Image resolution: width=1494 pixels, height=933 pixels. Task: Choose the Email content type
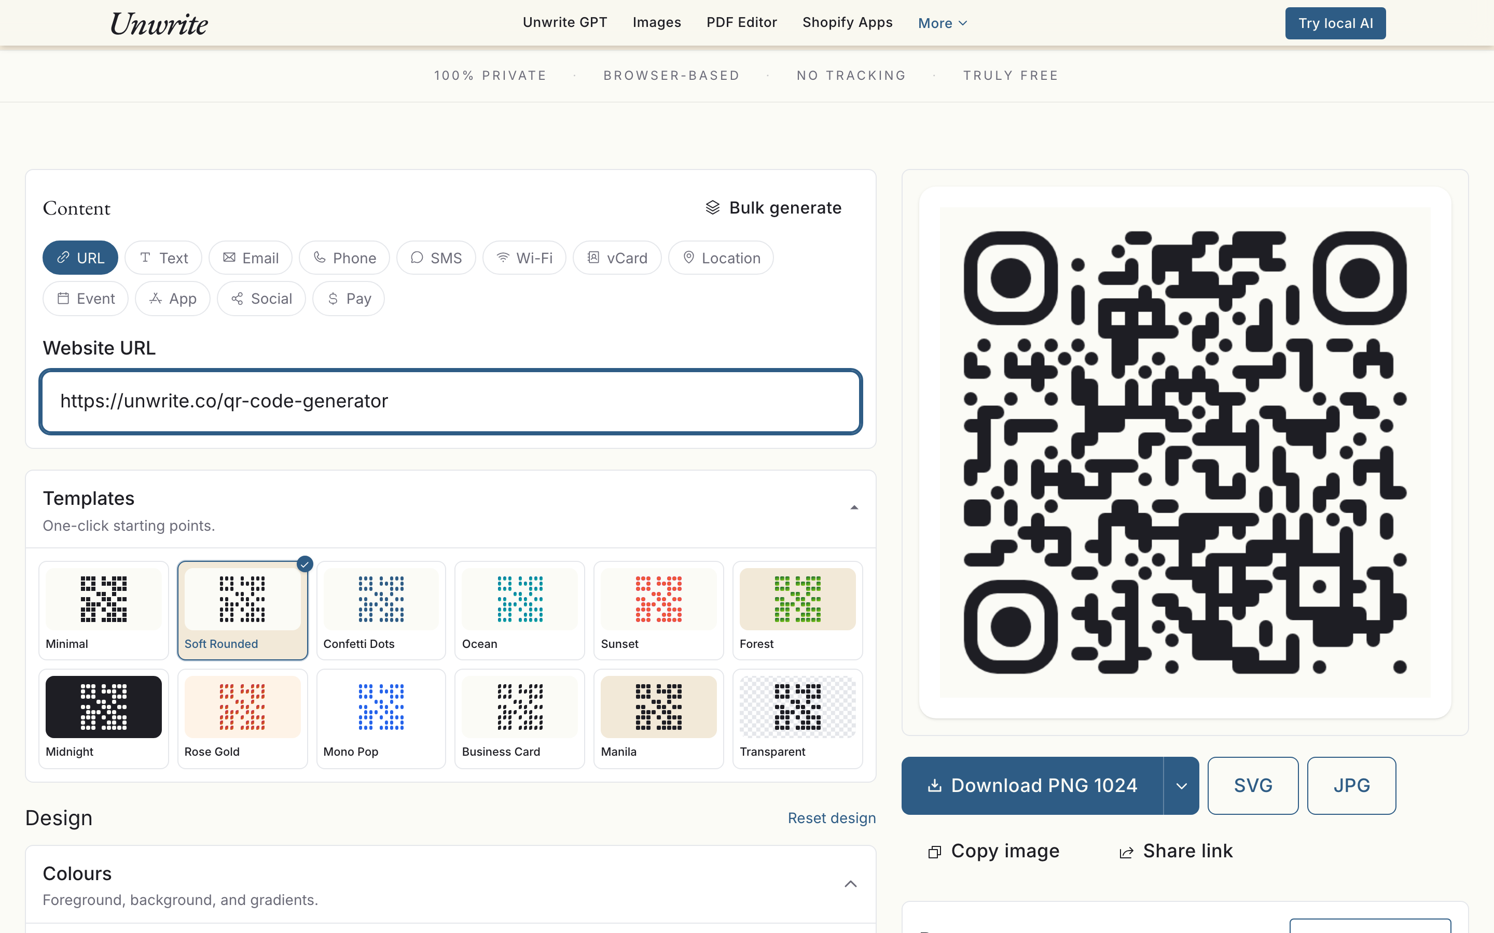[251, 258]
